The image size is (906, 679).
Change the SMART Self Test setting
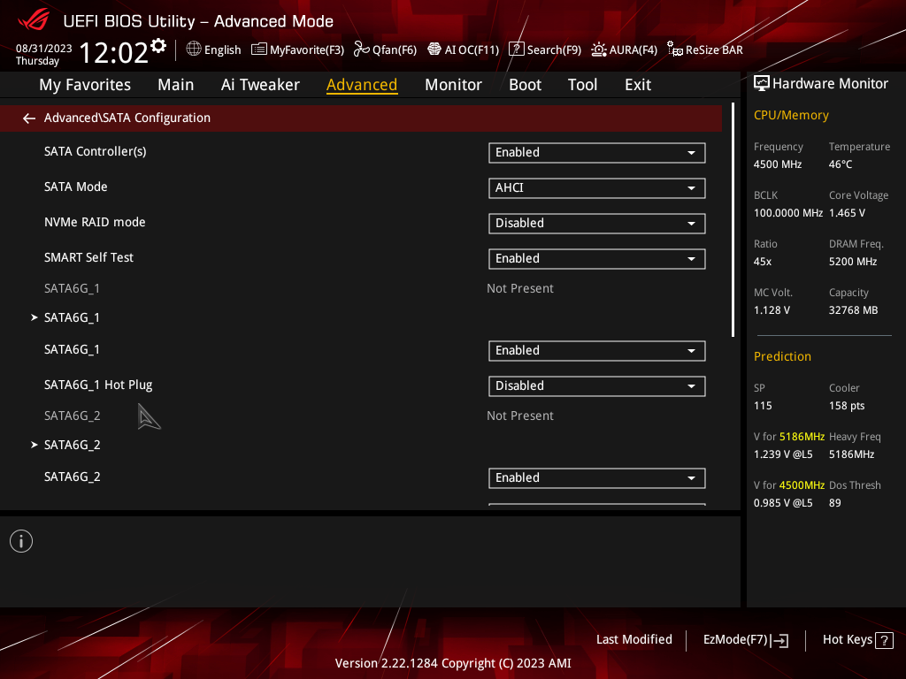pyautogui.click(x=597, y=258)
